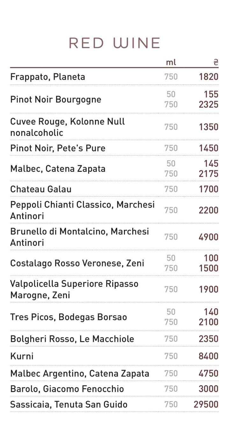Viewport: 239px width, 425px height.
Task: Tap Bolgheri Rosso, Le Macchiole
Action: coord(114,339)
